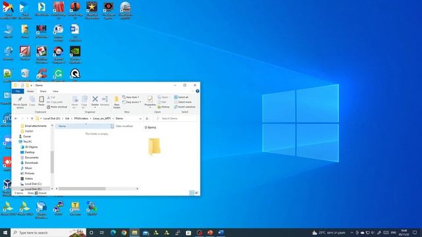The height and width of the screenshot is (237, 422).
Task: Open Microsoft Edge from the taskbar
Action: (x=113, y=232)
